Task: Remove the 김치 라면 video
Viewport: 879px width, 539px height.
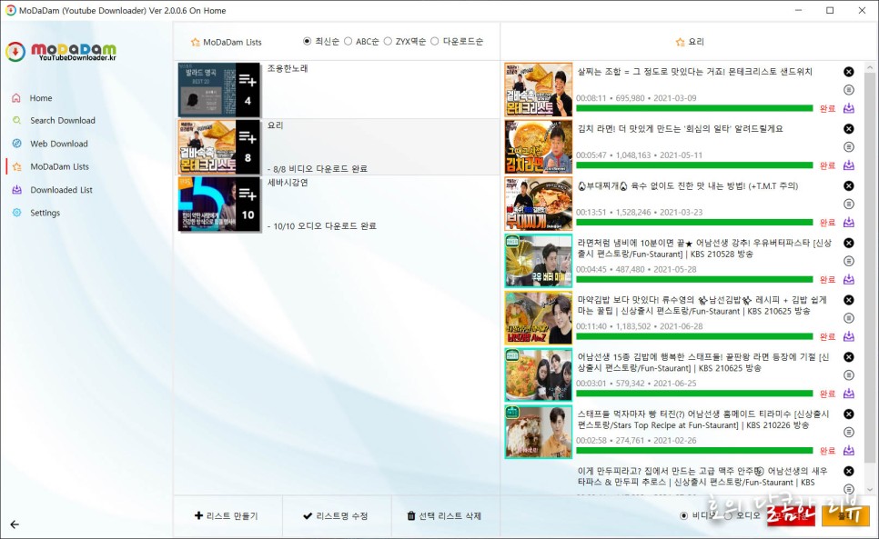Action: (849, 129)
